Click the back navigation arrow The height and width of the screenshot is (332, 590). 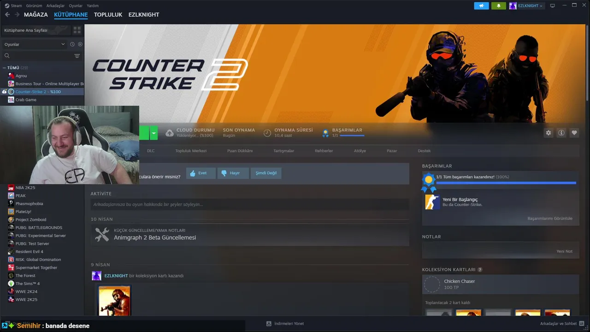(x=7, y=15)
